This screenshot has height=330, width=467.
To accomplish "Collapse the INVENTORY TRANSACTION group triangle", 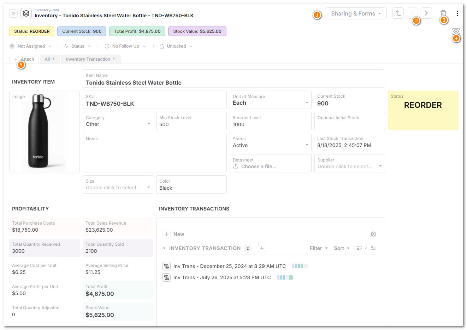I will pos(164,248).
